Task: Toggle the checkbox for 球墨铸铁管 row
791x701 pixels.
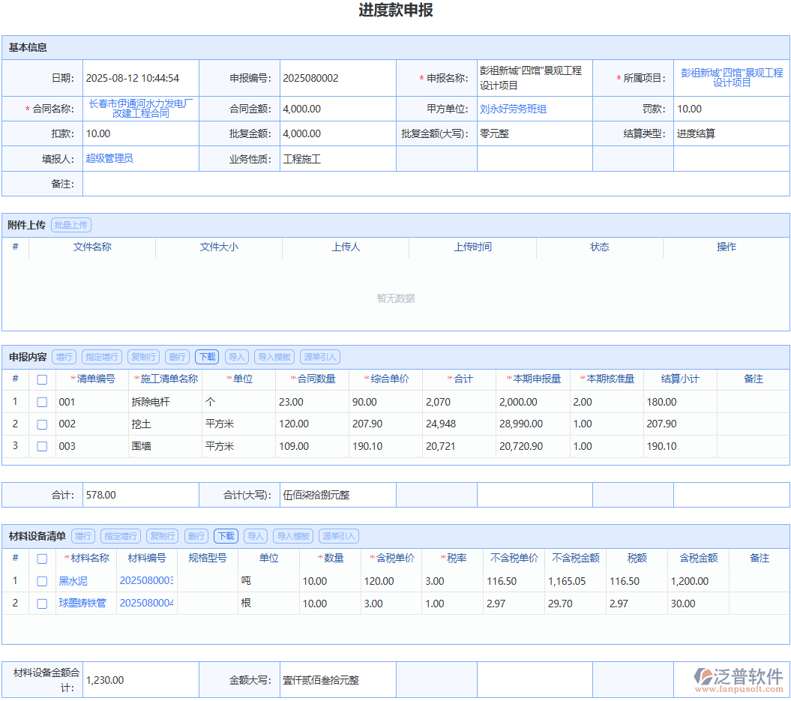Action: (x=41, y=603)
